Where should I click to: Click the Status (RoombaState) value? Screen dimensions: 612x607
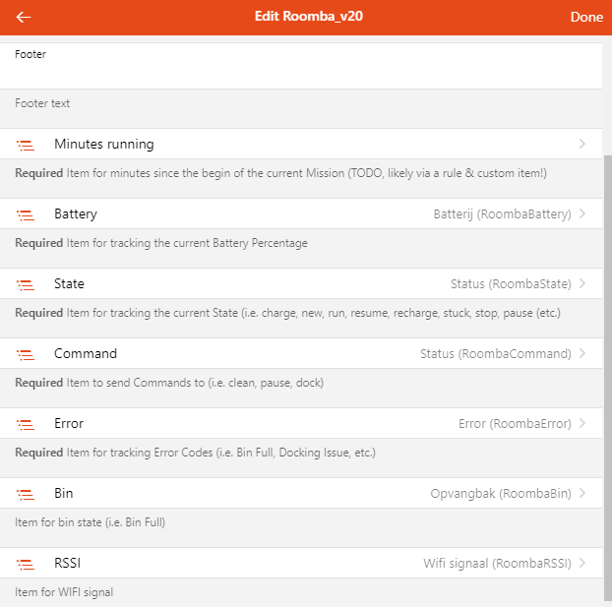[511, 283]
